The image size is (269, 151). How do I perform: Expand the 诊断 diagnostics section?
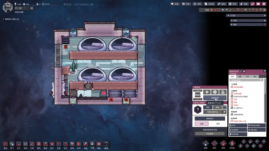click(x=232, y=21)
